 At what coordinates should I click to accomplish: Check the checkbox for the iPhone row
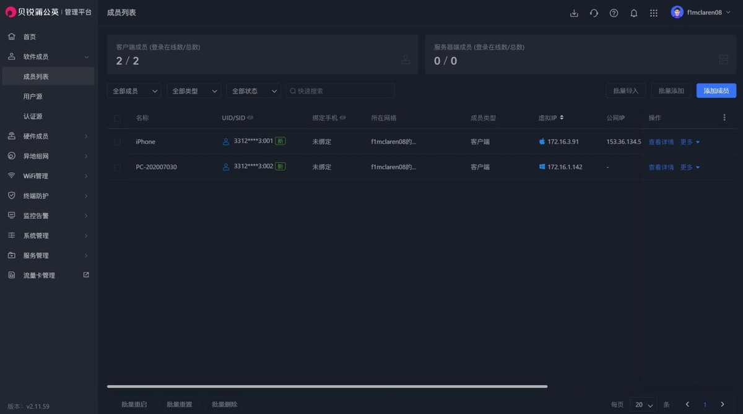click(117, 142)
